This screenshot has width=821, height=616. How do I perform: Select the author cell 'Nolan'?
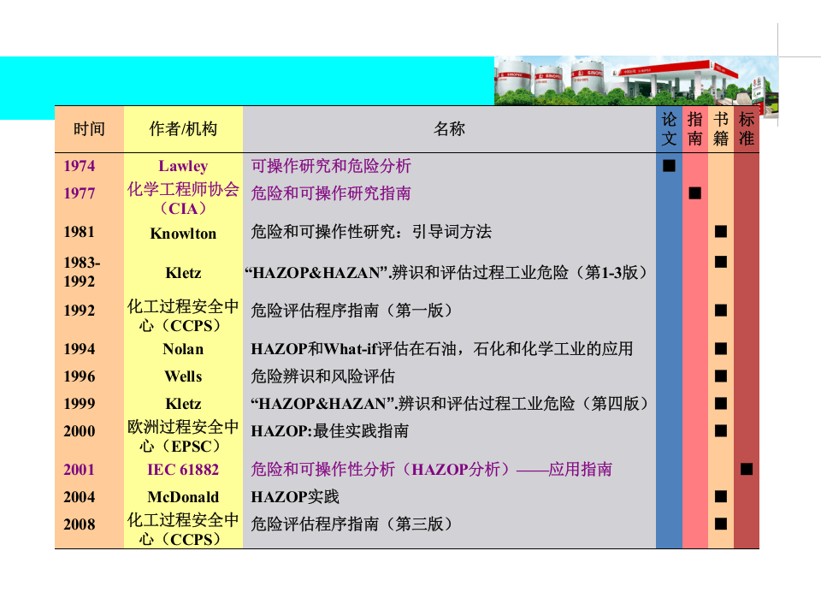tap(183, 349)
